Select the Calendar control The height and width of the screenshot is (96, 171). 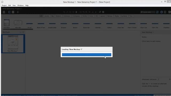(98, 25)
